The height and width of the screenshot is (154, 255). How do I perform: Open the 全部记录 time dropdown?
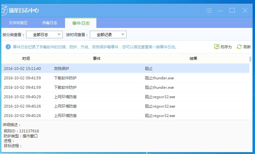pos(108,35)
